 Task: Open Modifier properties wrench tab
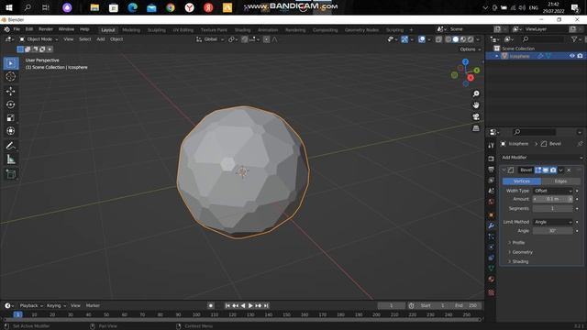(x=491, y=225)
